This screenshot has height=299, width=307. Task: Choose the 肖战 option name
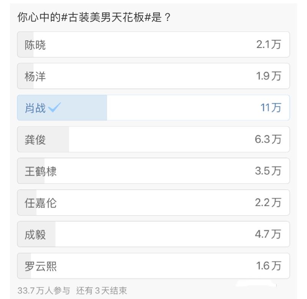35,108
